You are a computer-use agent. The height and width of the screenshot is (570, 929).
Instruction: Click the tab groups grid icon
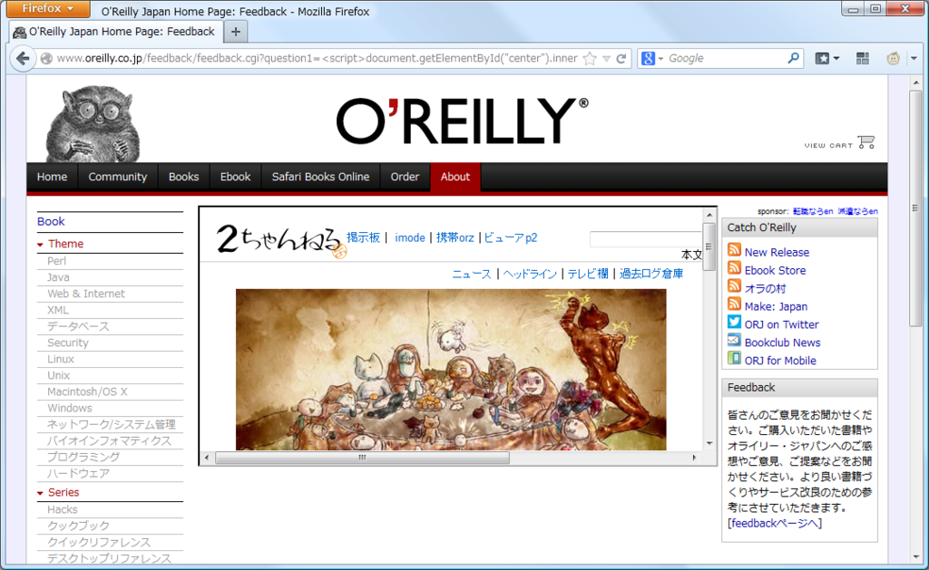pos(863,58)
